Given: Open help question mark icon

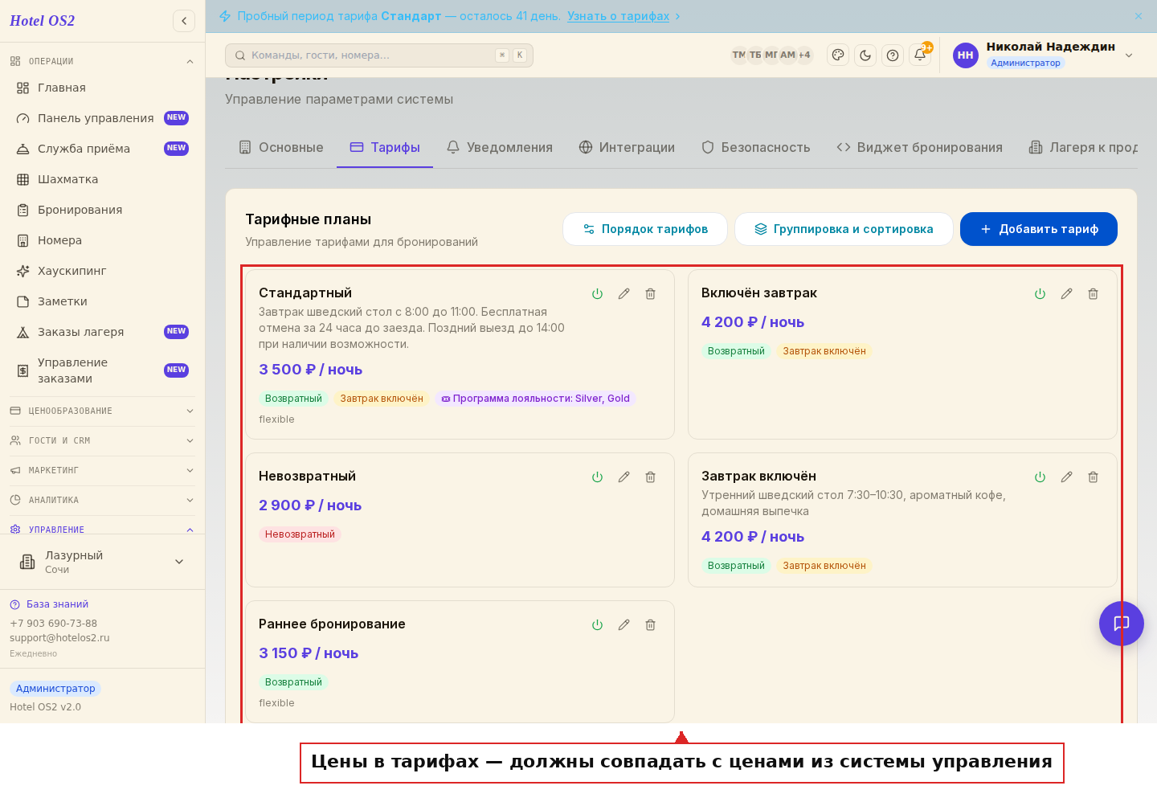Looking at the screenshot, I should pyautogui.click(x=893, y=55).
